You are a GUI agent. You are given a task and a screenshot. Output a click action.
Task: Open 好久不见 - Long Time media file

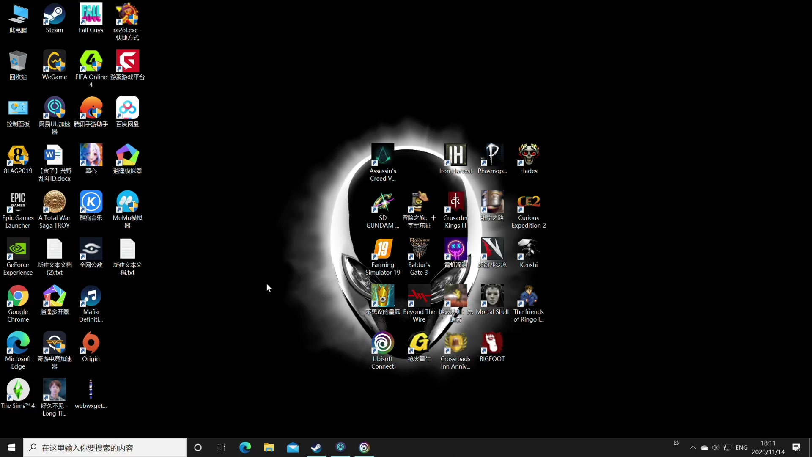(55, 397)
